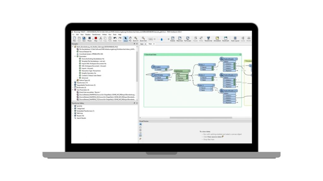This screenshot has width=323, height=181.
Task: Click the Zoom In tool
Action: click(x=136, y=39)
